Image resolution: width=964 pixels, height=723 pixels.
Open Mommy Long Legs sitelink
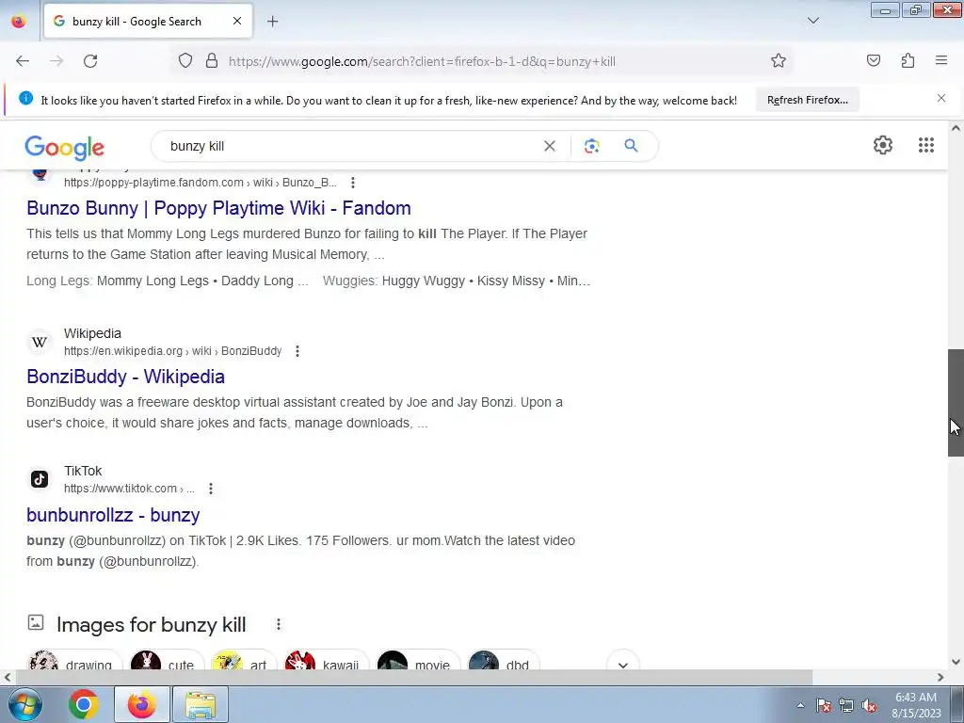click(153, 281)
